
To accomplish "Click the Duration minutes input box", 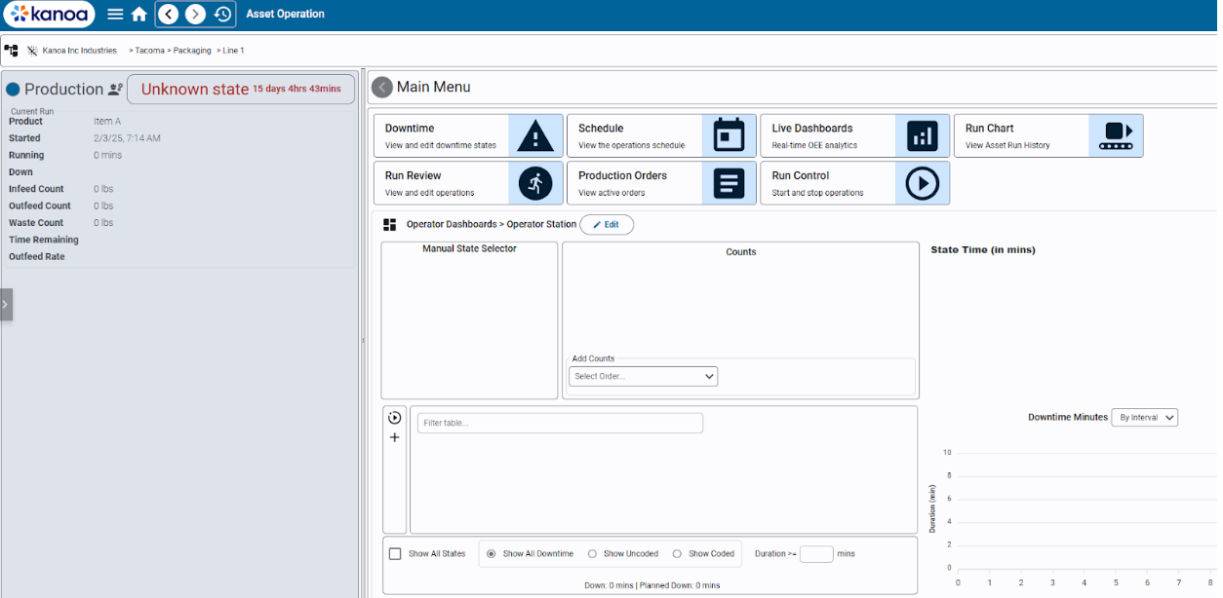I will pos(816,553).
